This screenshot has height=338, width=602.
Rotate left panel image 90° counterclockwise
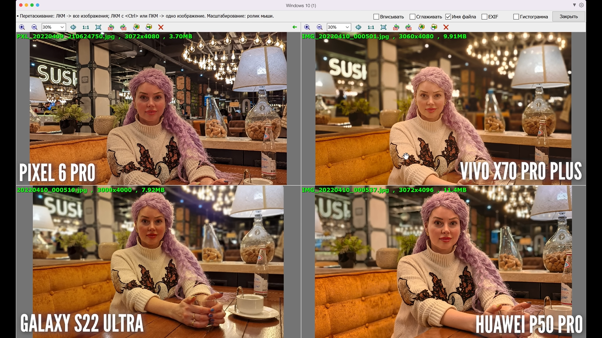coord(111,27)
